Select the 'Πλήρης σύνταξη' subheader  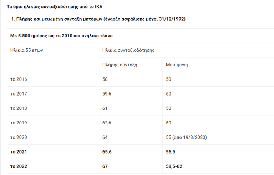click(x=120, y=65)
